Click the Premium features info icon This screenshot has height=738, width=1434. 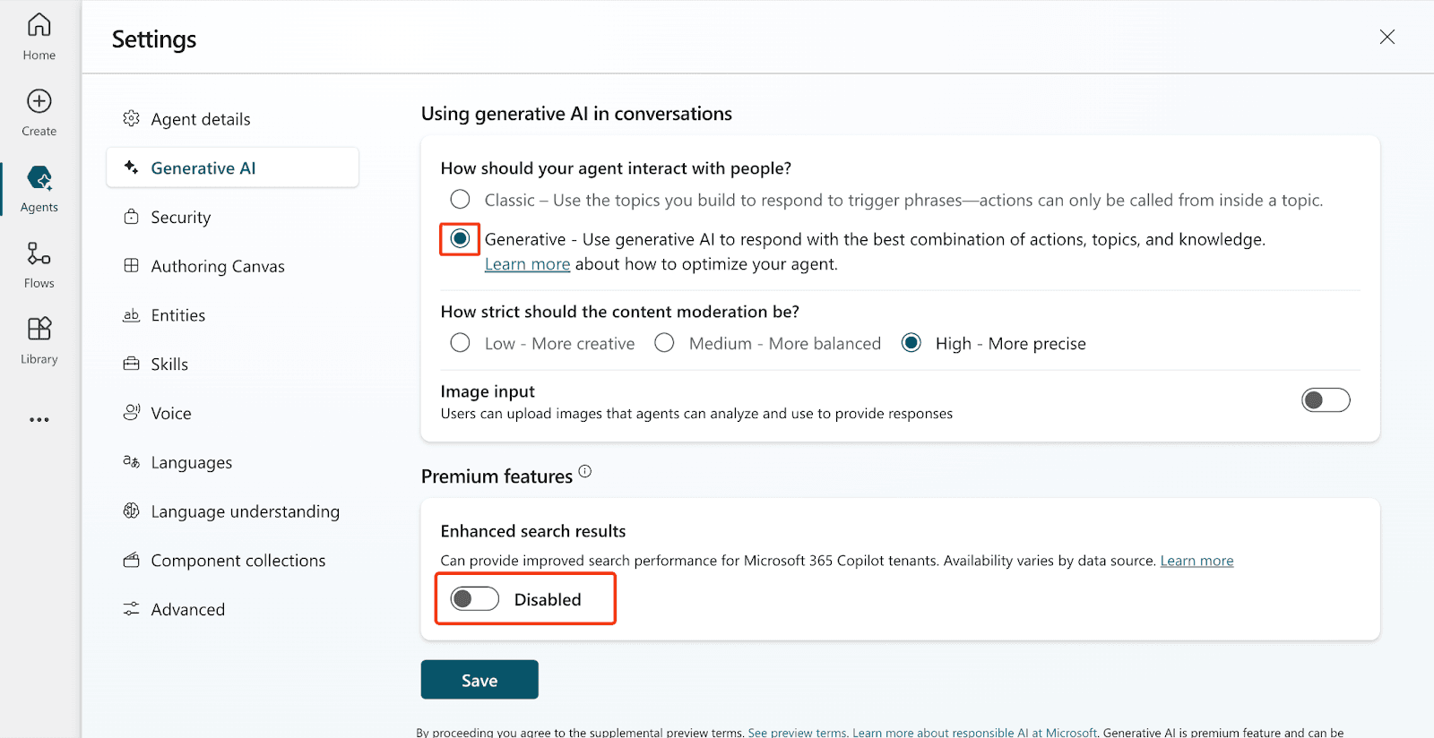click(x=585, y=472)
